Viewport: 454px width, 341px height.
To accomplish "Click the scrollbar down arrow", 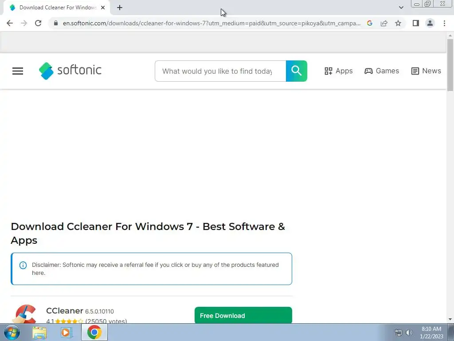I will pyautogui.click(x=450, y=319).
